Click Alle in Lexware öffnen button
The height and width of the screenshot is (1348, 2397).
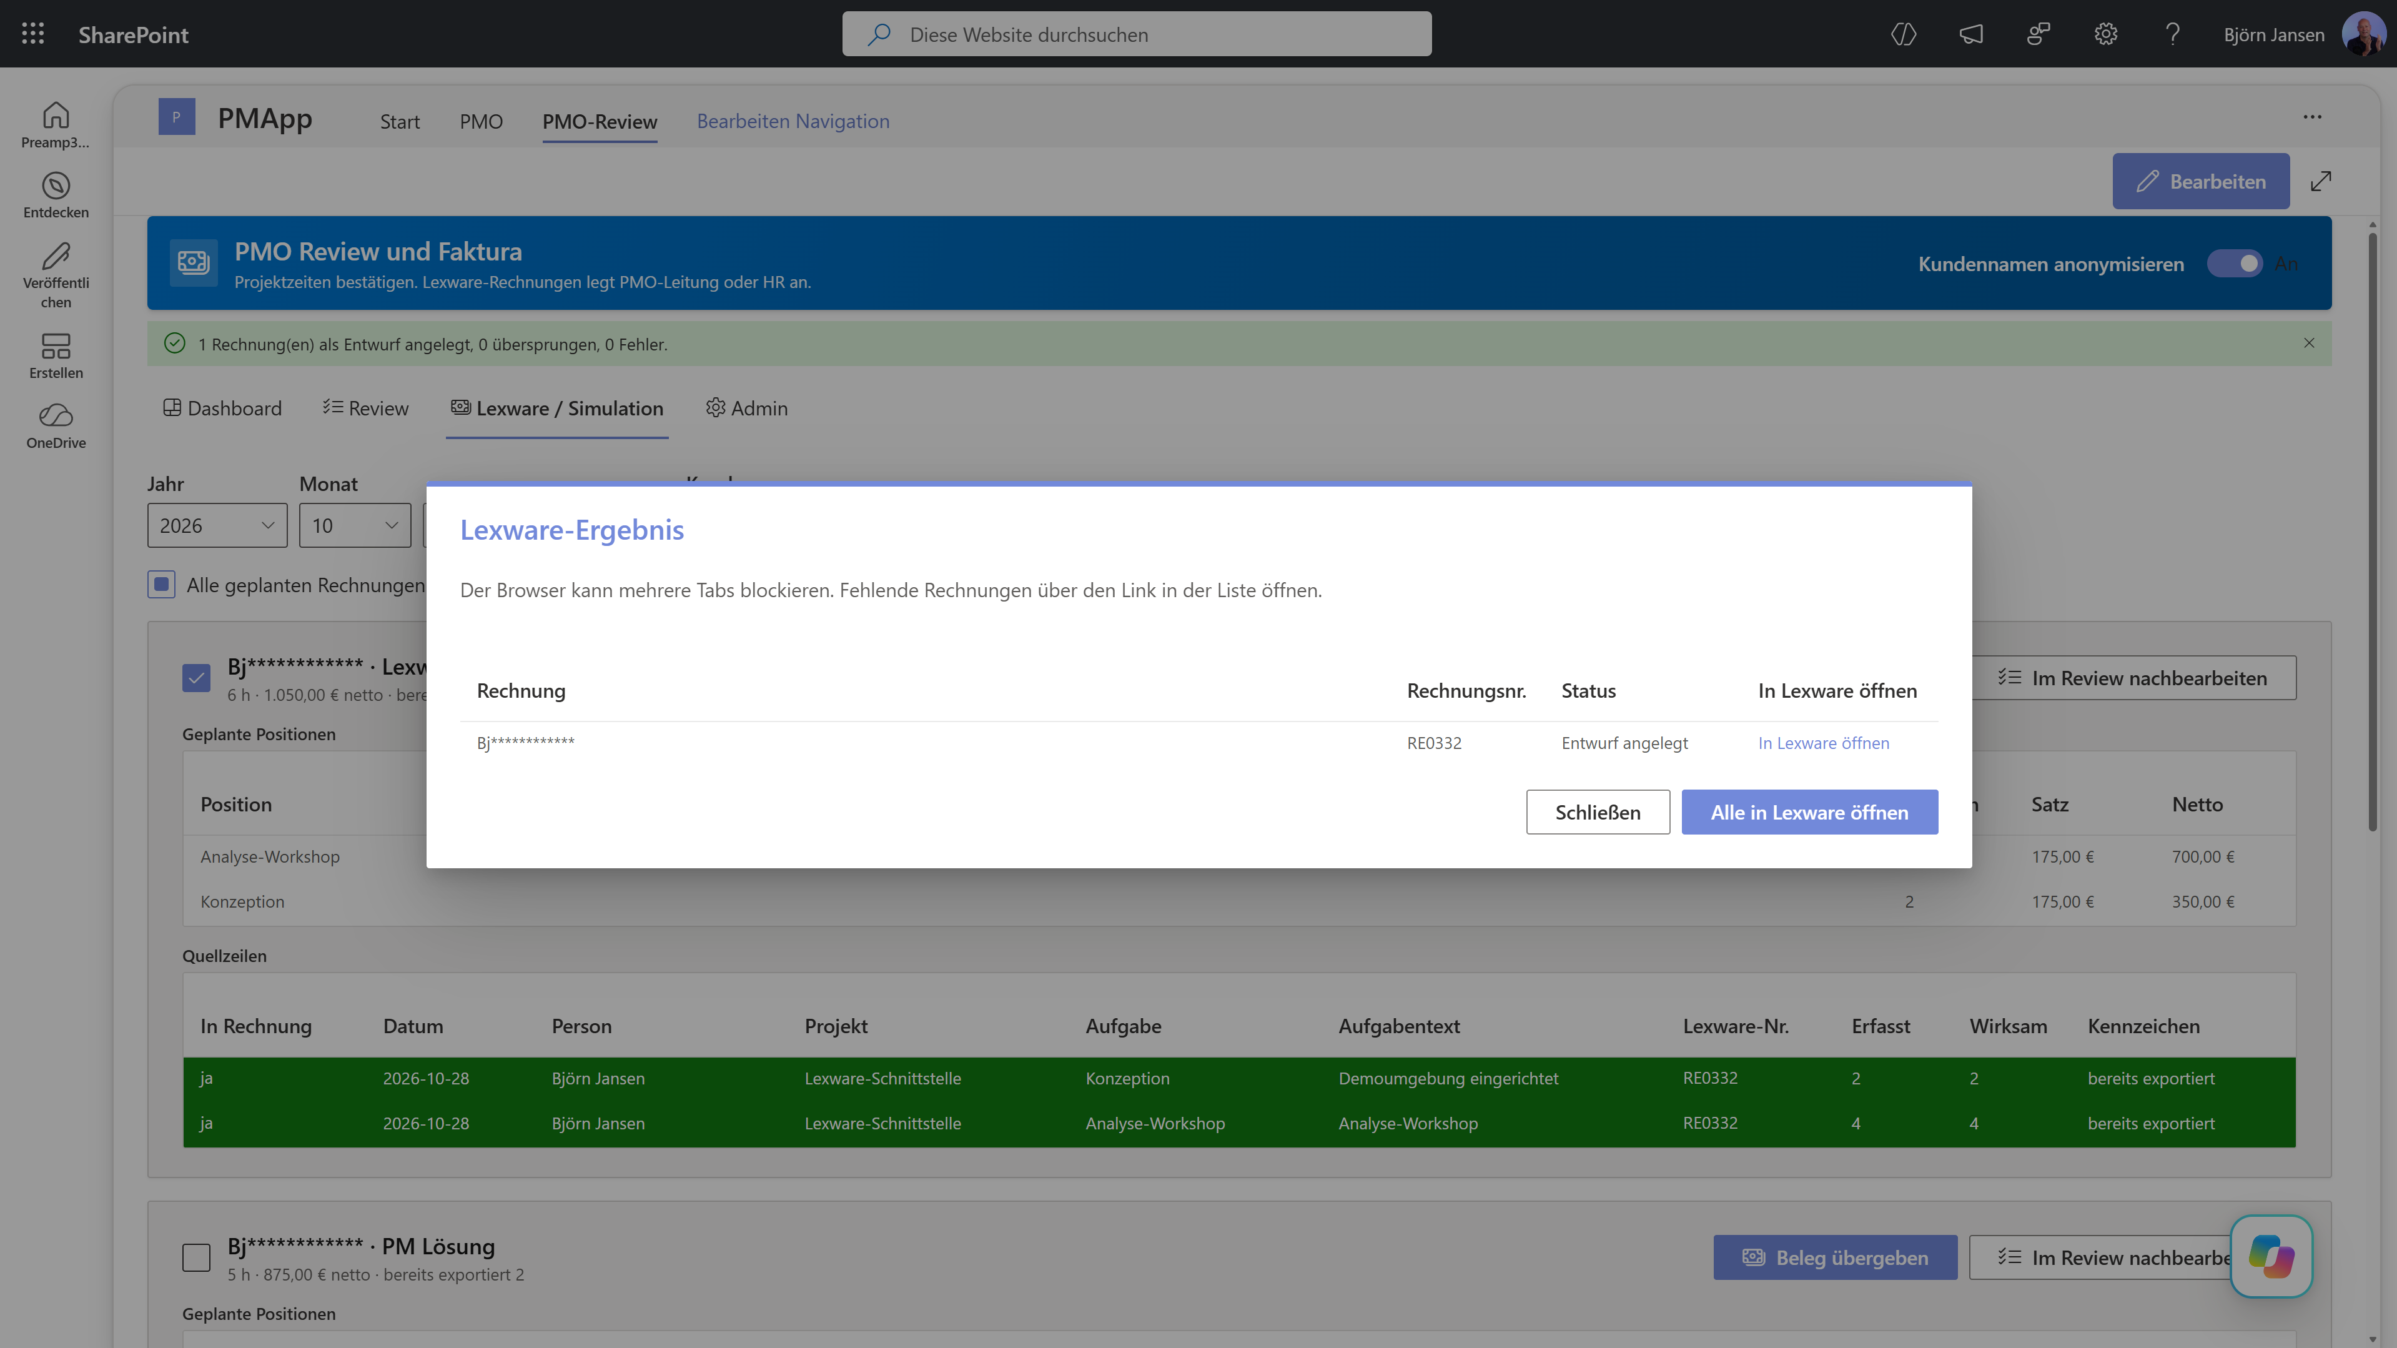(x=1809, y=812)
